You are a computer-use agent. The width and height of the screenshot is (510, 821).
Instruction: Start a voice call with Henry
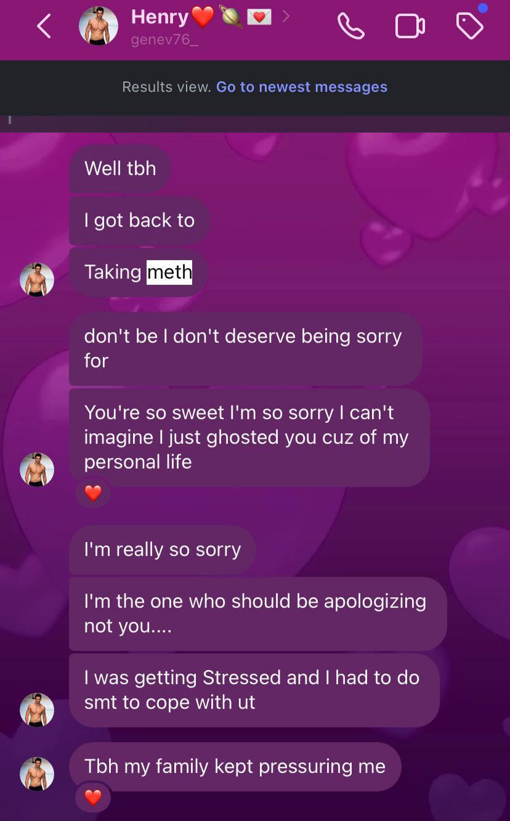pyautogui.click(x=351, y=27)
